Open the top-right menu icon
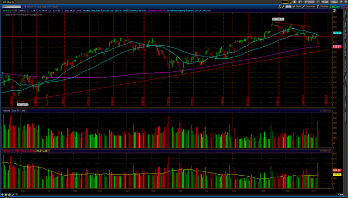The height and width of the screenshot is (198, 348). pos(346,2)
